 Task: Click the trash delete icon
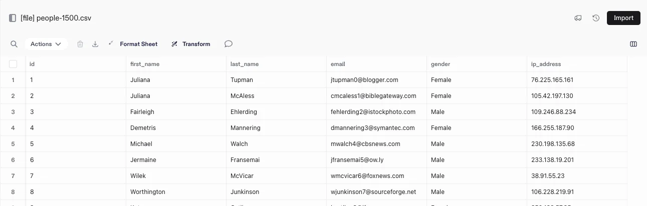click(x=80, y=44)
